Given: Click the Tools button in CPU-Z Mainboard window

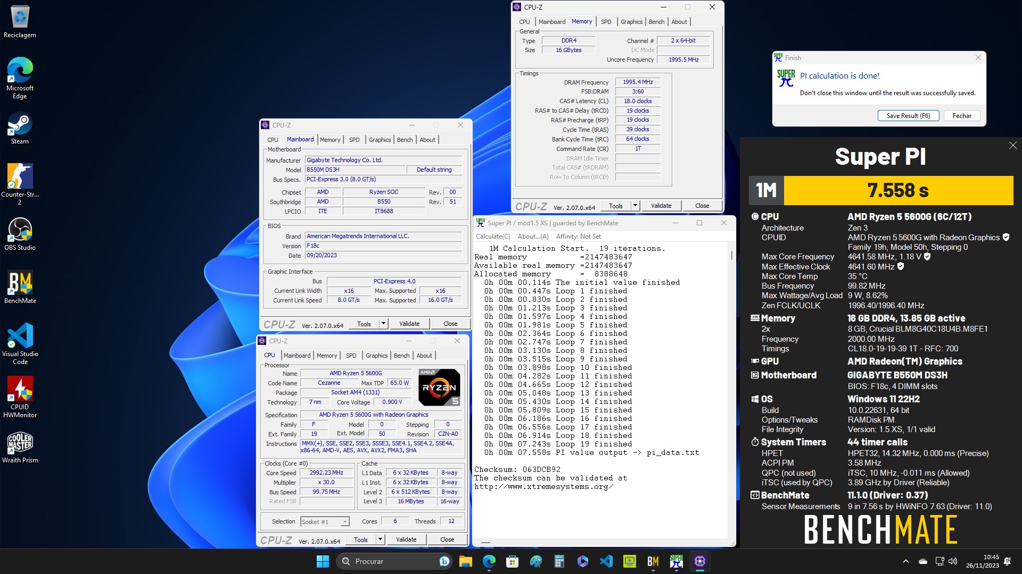Looking at the screenshot, I should [364, 324].
